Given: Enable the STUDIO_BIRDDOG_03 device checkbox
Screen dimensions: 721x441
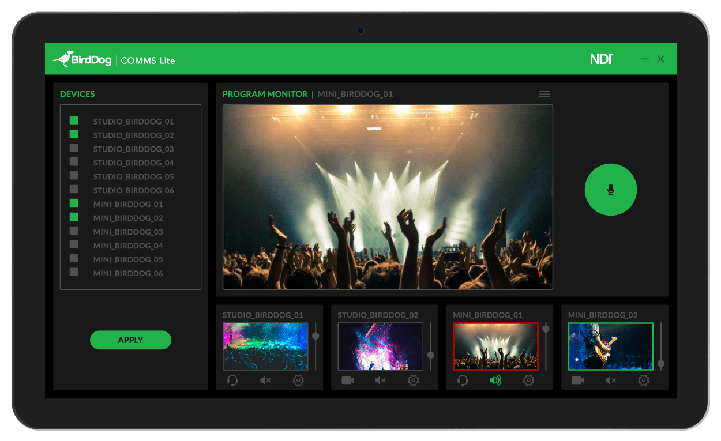Looking at the screenshot, I should [x=74, y=148].
